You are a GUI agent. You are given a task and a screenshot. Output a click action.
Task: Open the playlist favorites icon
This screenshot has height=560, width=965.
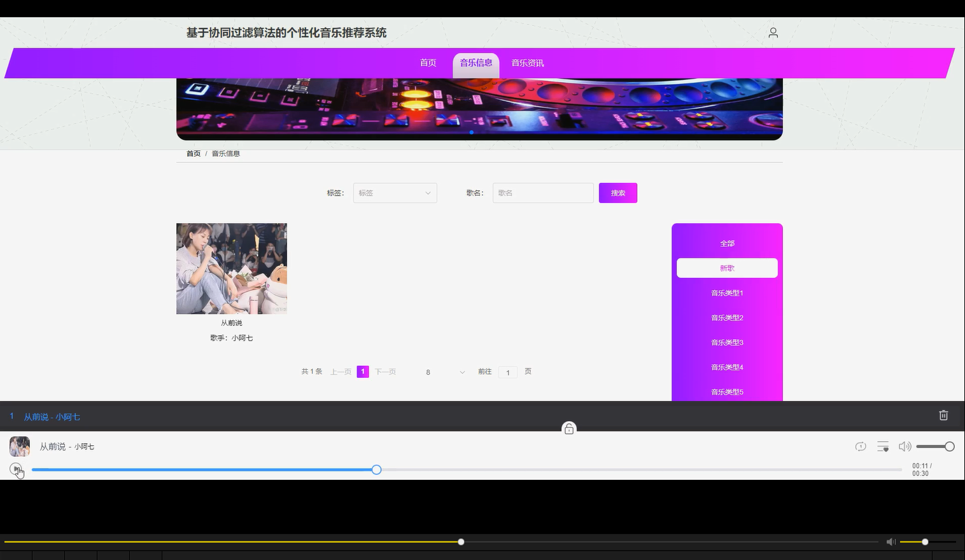point(883,446)
